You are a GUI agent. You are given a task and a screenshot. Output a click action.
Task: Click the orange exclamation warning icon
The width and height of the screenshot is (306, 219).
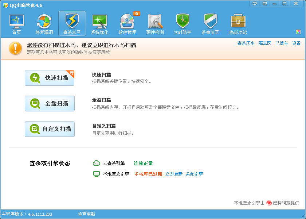coord(15,48)
